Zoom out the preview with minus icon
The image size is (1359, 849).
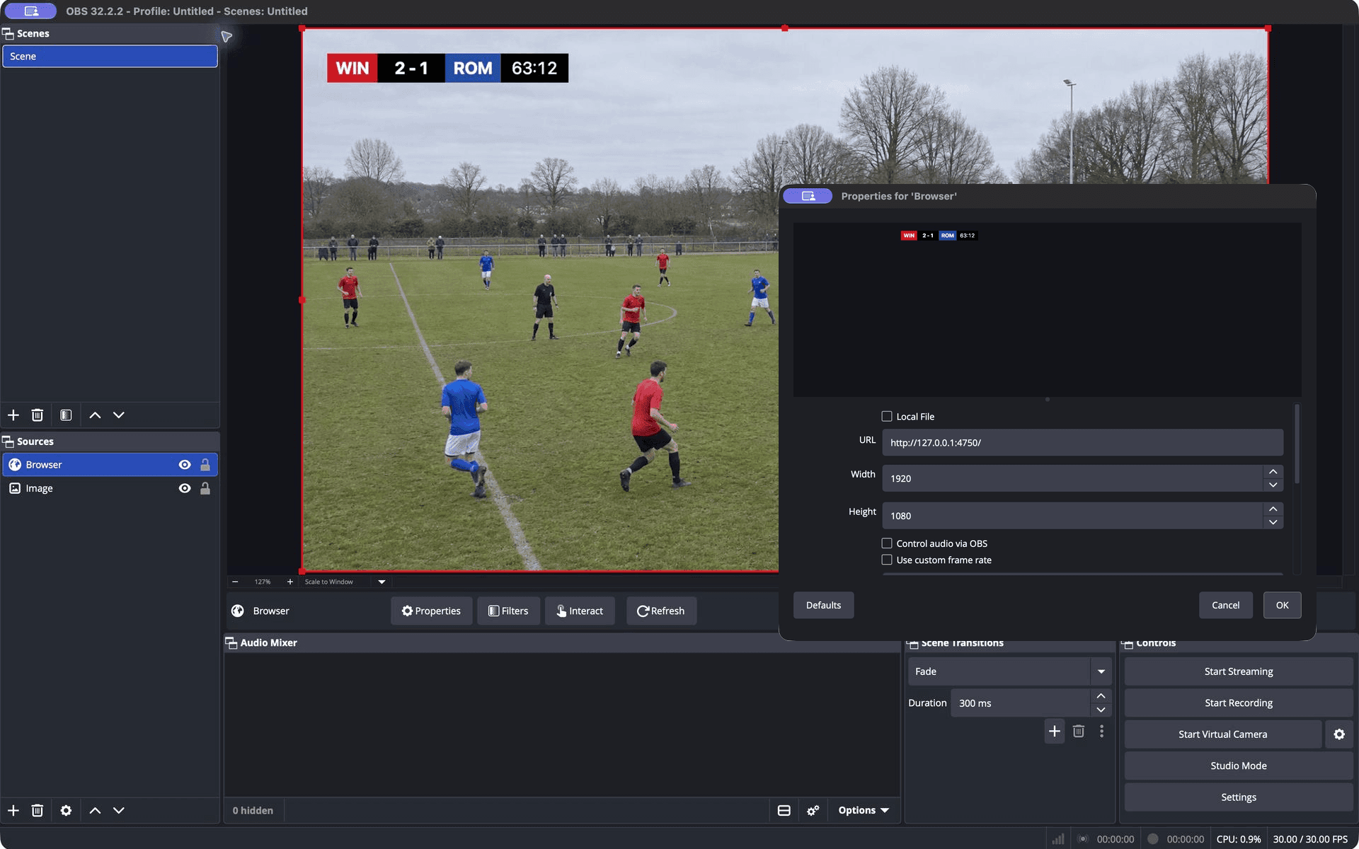(x=235, y=582)
